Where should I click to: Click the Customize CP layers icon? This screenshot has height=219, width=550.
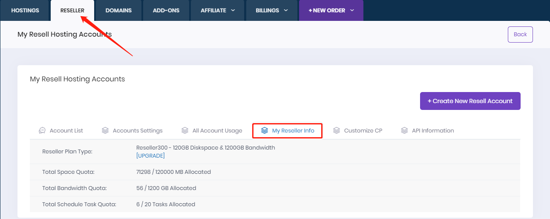click(x=337, y=130)
